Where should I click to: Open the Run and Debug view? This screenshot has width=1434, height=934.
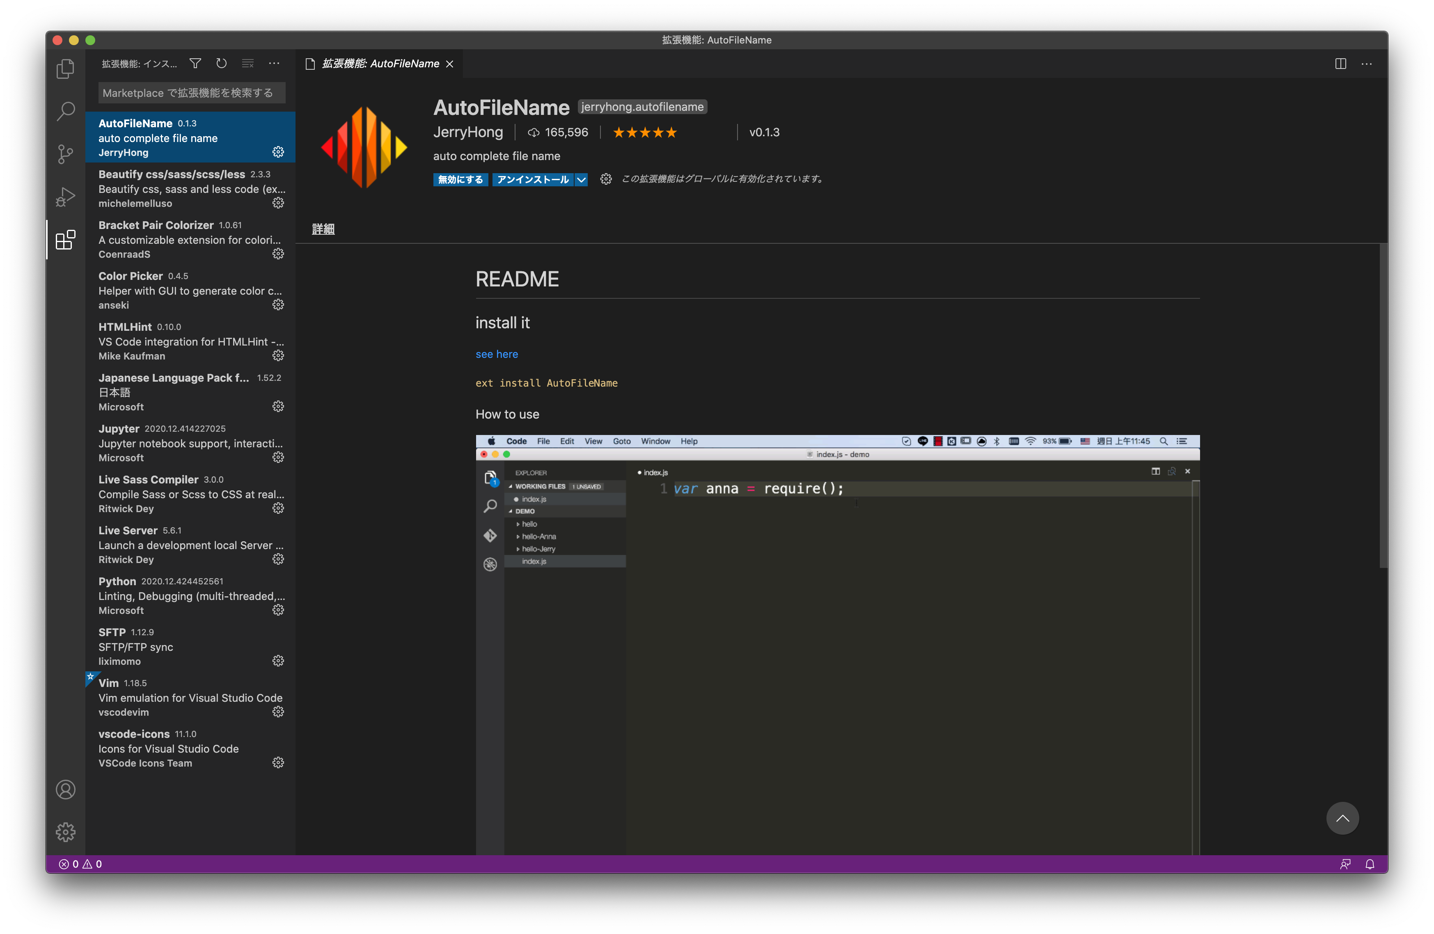[66, 197]
